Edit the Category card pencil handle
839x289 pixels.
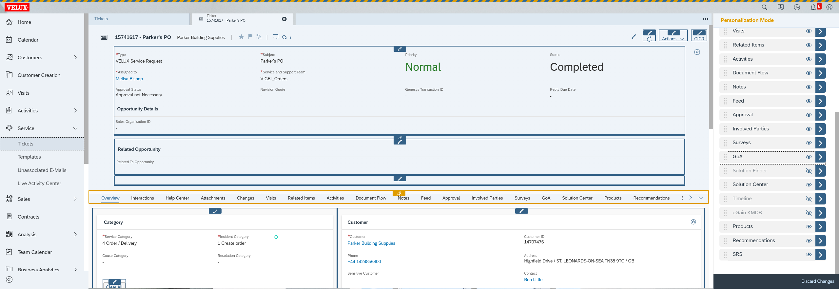click(x=215, y=211)
